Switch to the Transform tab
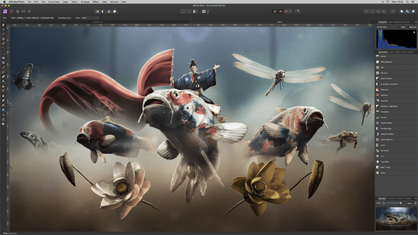Image resolution: width=418 pixels, height=235 pixels. [x=391, y=199]
